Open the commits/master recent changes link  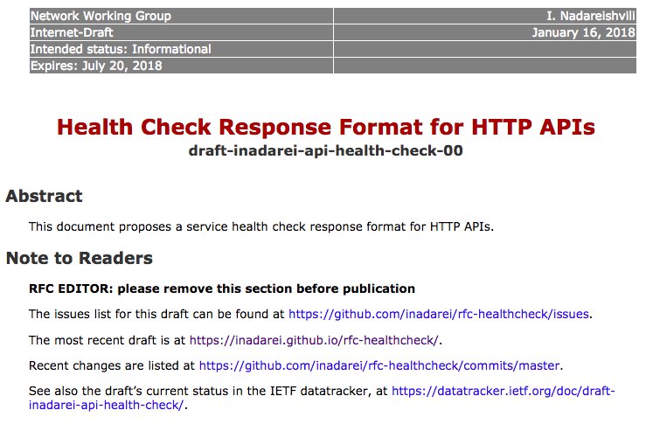379,366
